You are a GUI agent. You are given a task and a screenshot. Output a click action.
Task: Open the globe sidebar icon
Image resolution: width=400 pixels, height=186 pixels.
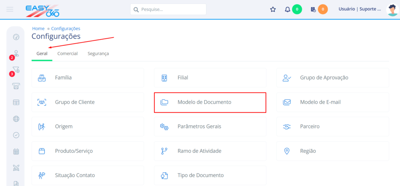tap(16, 119)
